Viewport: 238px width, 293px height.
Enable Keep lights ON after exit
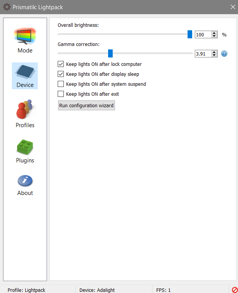point(61,94)
